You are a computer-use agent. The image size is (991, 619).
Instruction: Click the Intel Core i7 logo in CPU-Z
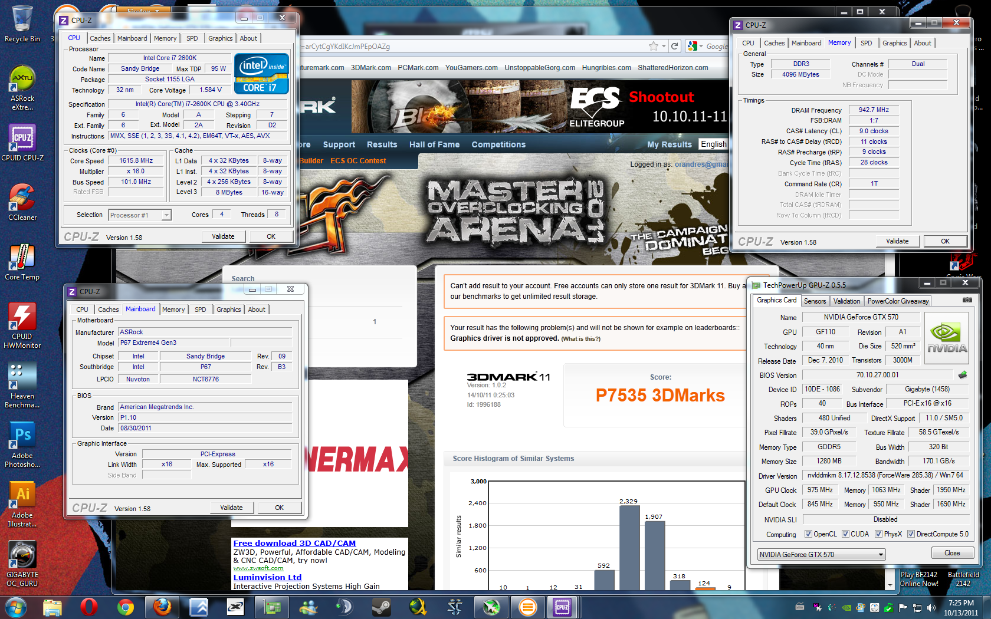261,74
